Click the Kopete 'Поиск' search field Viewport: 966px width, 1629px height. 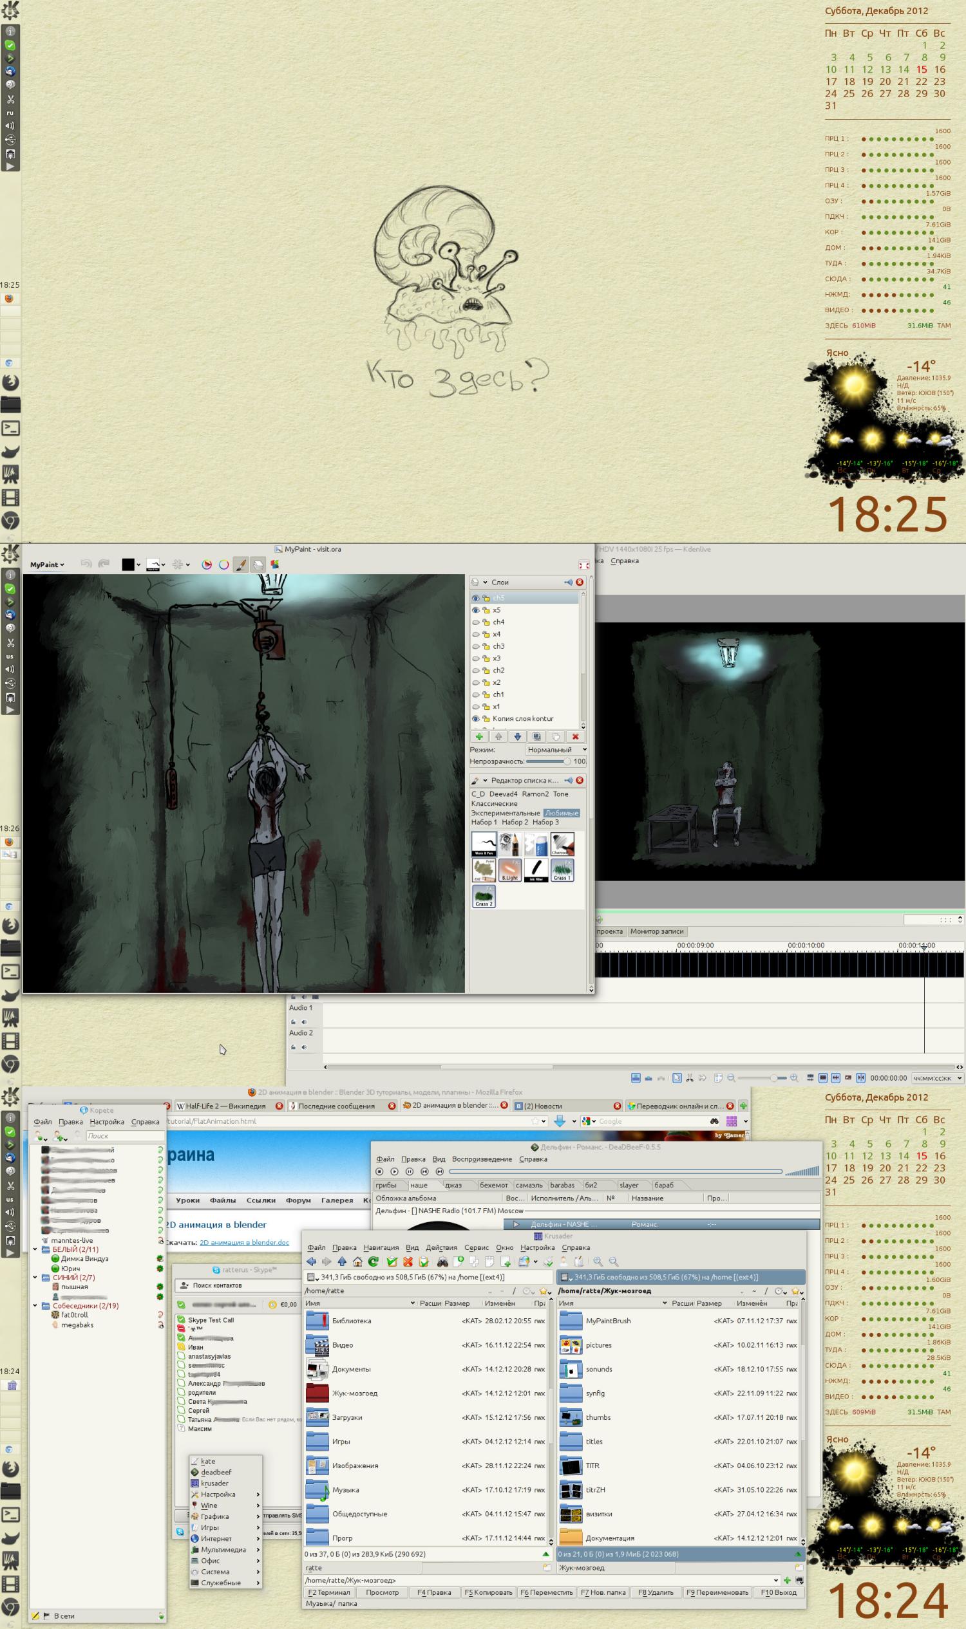125,1136
